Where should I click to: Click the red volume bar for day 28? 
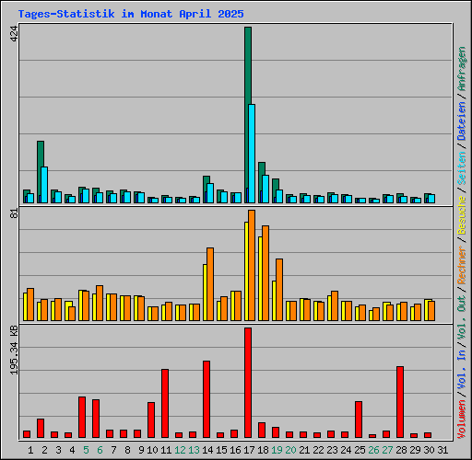coord(400,402)
